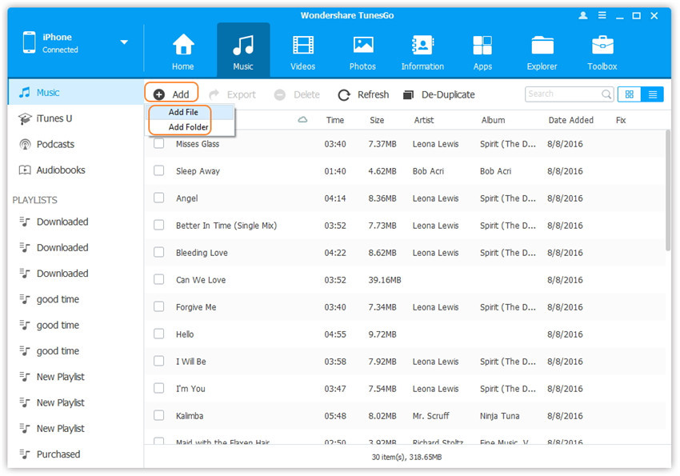This screenshot has width=680, height=476.
Task: Refresh the music list
Action: [363, 94]
